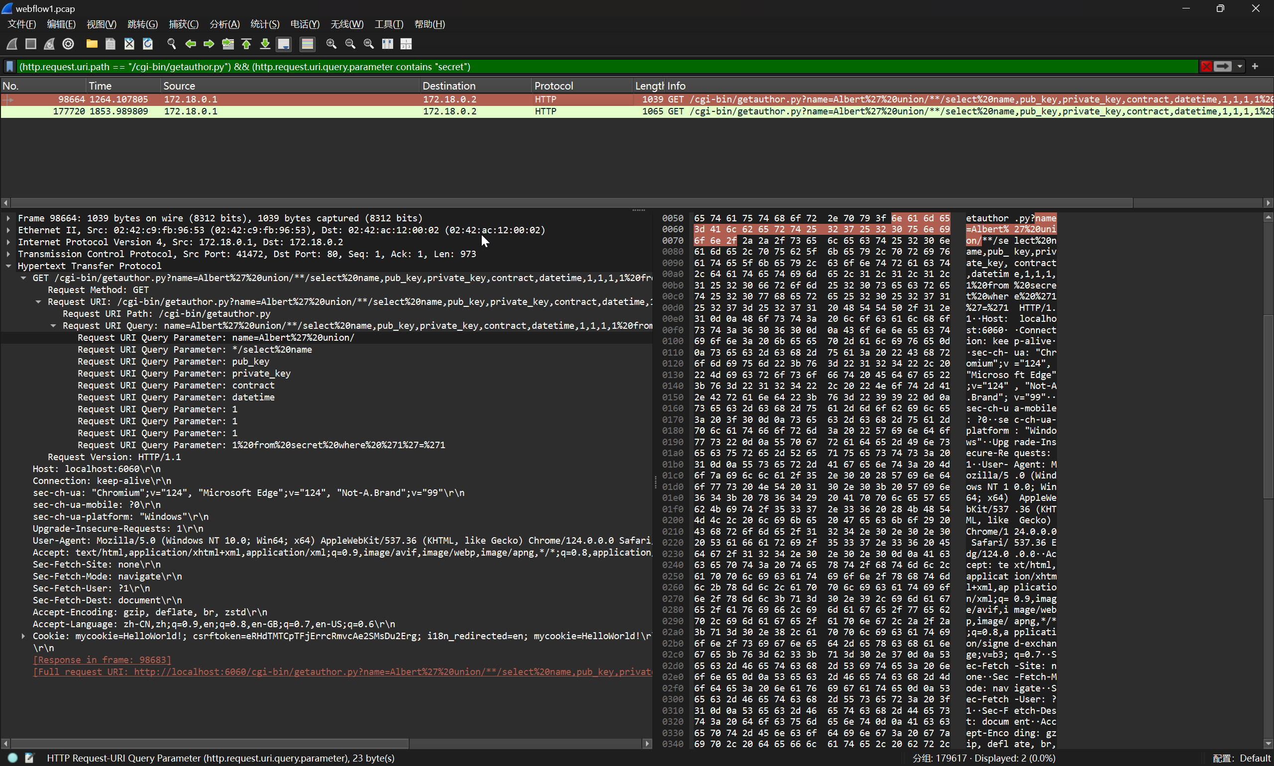Open the 统计(S) menu
Screen dimensions: 1274x766
point(265,24)
